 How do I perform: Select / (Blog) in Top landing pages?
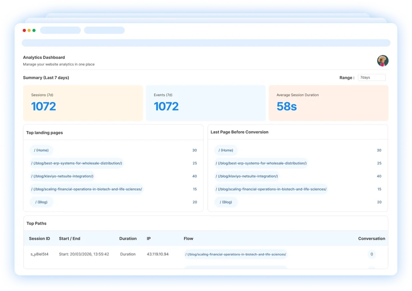42,202
